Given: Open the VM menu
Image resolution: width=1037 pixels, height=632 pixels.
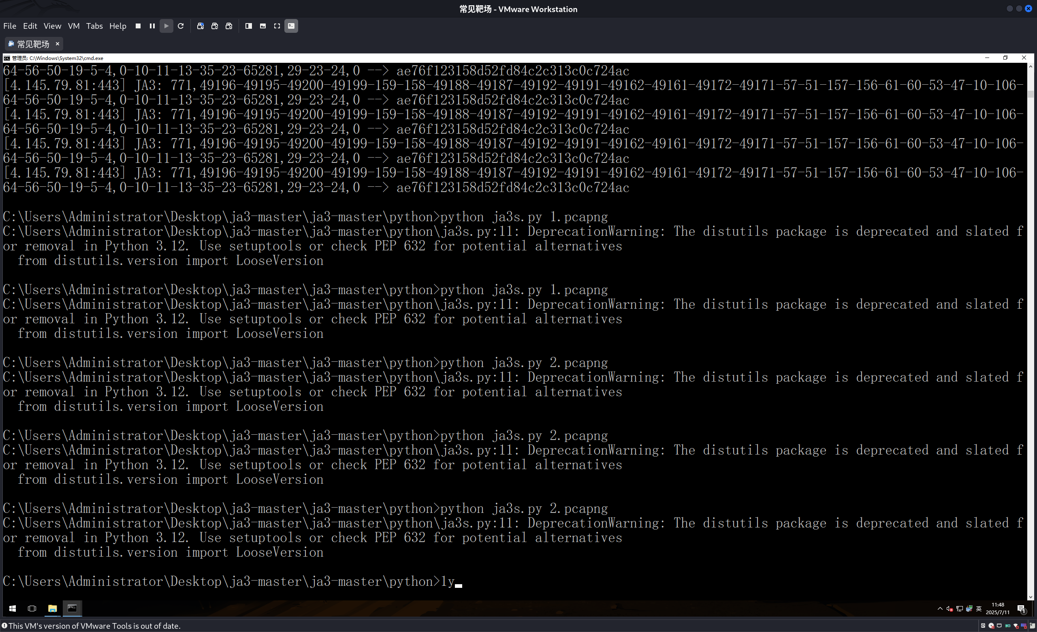Looking at the screenshot, I should (x=74, y=26).
